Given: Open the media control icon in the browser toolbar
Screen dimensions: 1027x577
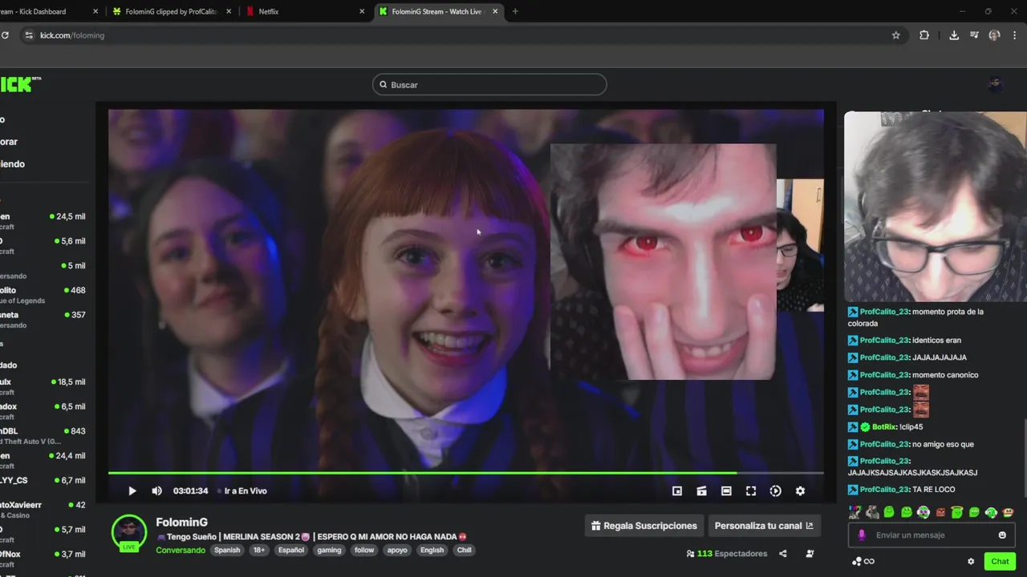Looking at the screenshot, I should click(x=974, y=35).
